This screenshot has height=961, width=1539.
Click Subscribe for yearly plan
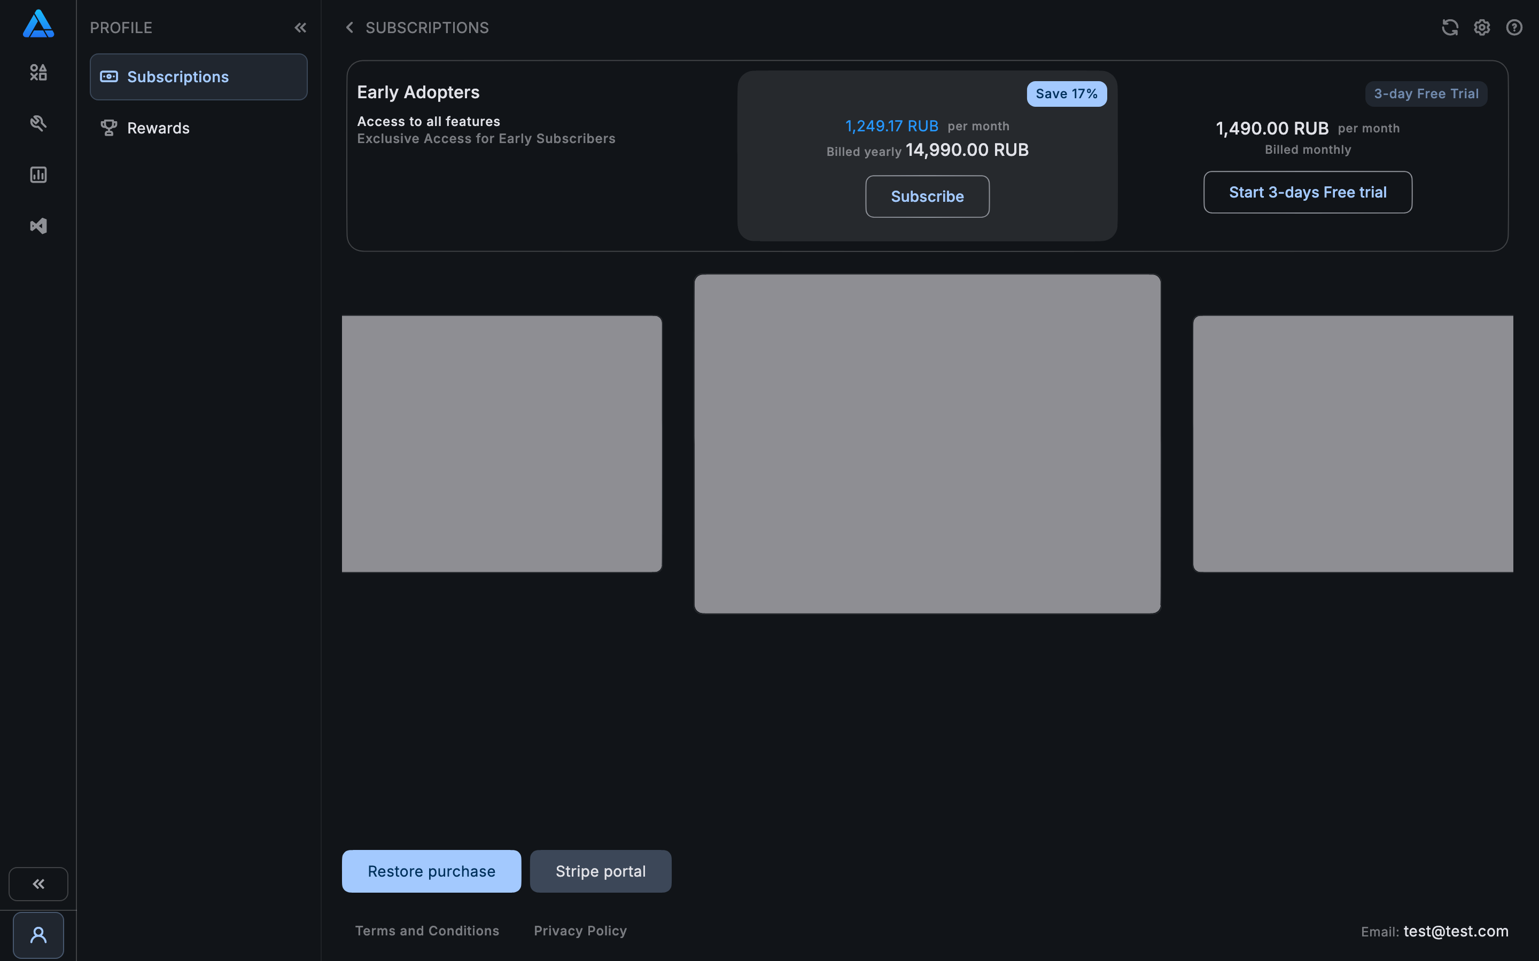point(927,196)
